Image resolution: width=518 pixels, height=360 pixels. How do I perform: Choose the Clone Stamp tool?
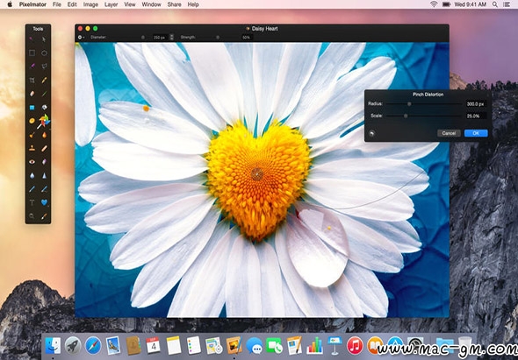pyautogui.click(x=32, y=148)
